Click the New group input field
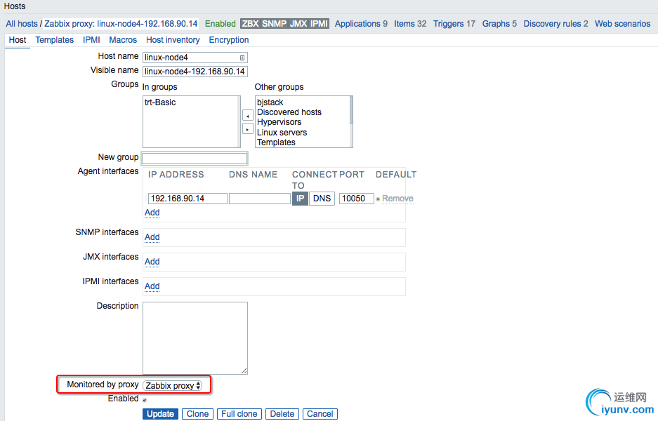The width and height of the screenshot is (658, 421). (x=195, y=158)
